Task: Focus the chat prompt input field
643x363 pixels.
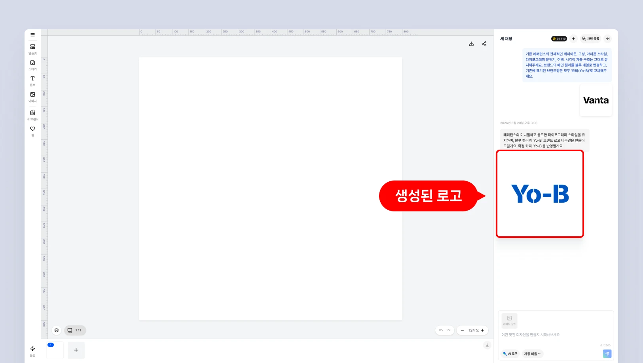Action: 556,335
